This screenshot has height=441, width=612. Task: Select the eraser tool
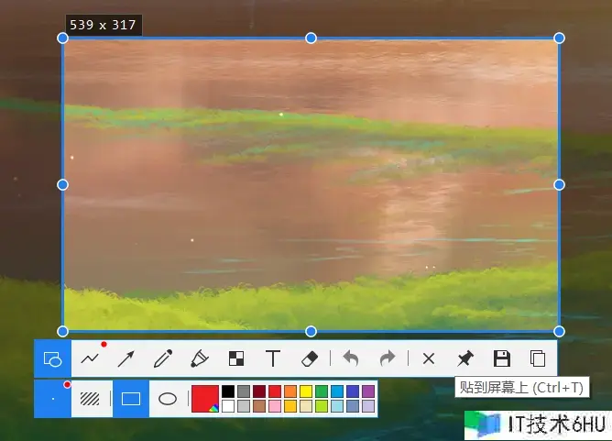[x=309, y=358]
